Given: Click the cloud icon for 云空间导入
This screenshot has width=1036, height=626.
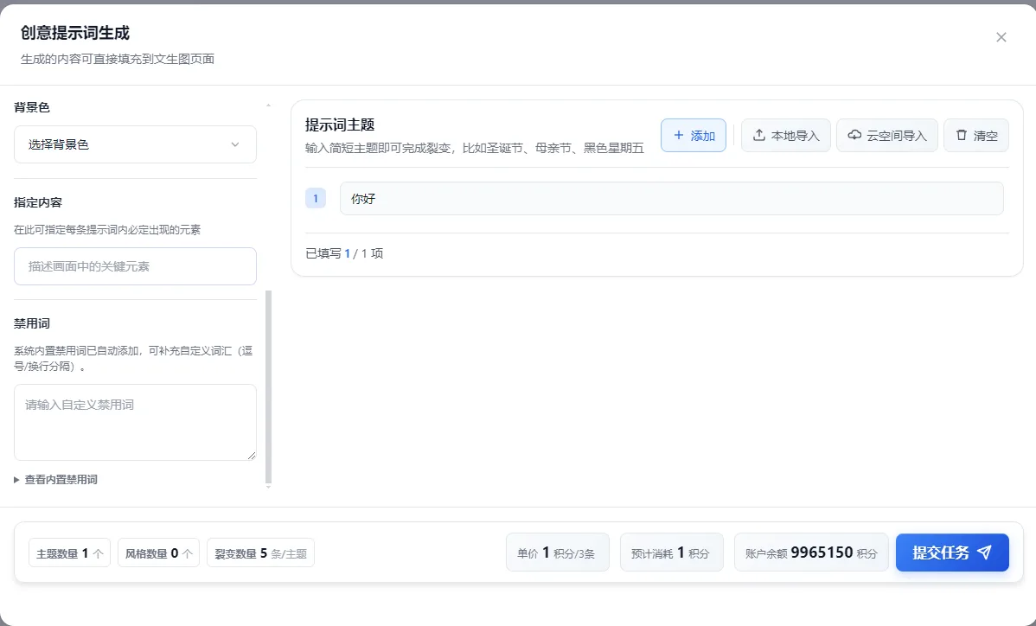Looking at the screenshot, I should (x=854, y=136).
